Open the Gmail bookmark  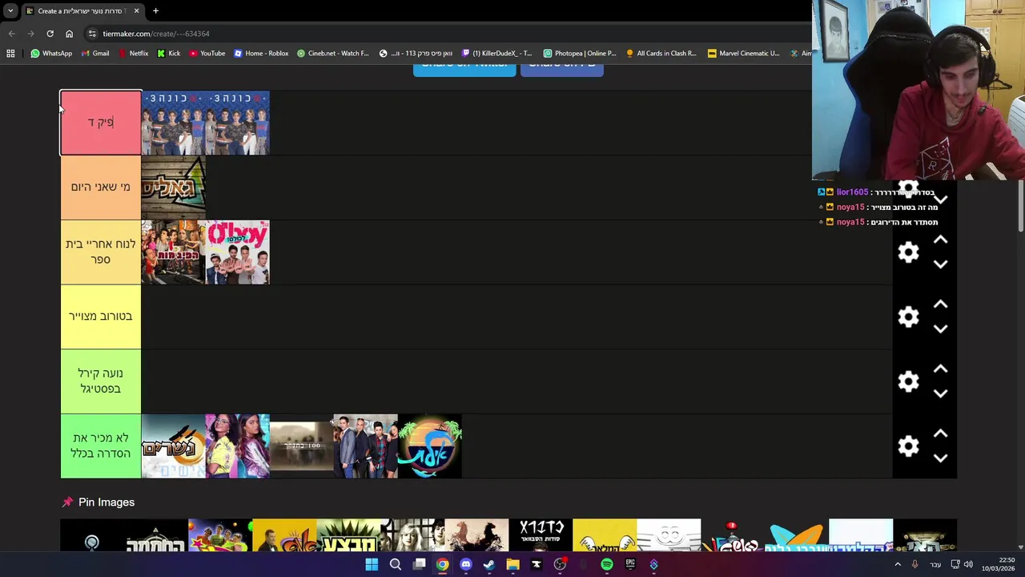[x=94, y=54]
